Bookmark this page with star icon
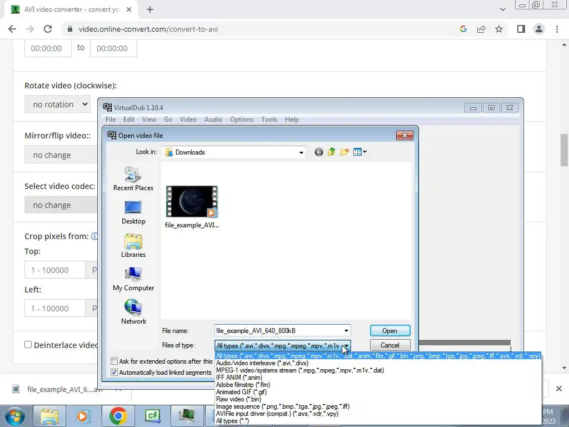569x427 pixels. click(499, 29)
